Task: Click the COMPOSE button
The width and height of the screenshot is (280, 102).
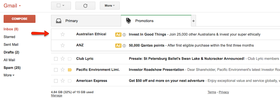Action: pos(19,19)
